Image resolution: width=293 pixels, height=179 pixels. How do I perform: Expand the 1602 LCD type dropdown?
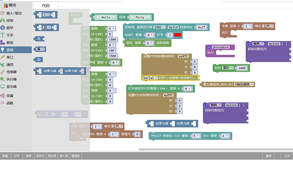click(159, 27)
